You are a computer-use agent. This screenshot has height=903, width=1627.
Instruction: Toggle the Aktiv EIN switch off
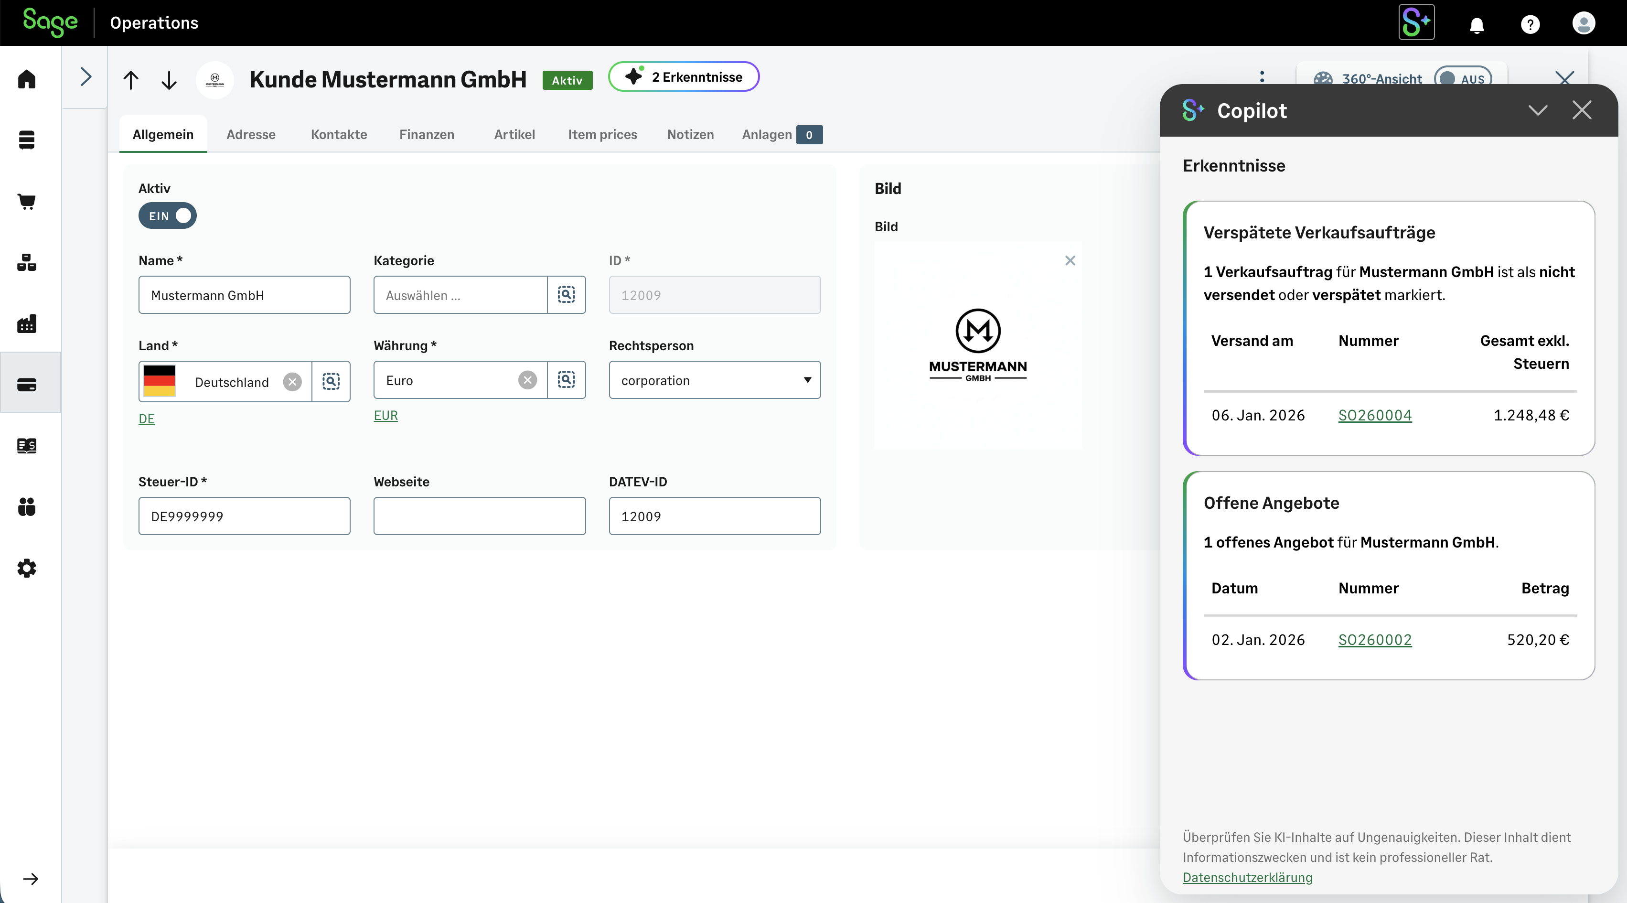pos(167,215)
